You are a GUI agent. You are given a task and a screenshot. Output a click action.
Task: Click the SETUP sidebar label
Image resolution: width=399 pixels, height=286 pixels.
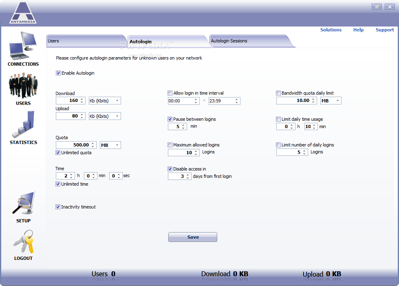(x=23, y=221)
